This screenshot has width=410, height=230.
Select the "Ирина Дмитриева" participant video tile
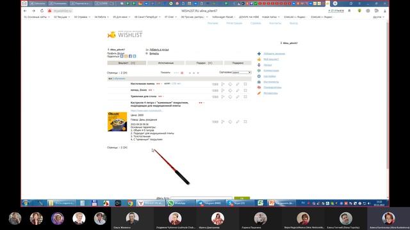[x=218, y=219]
